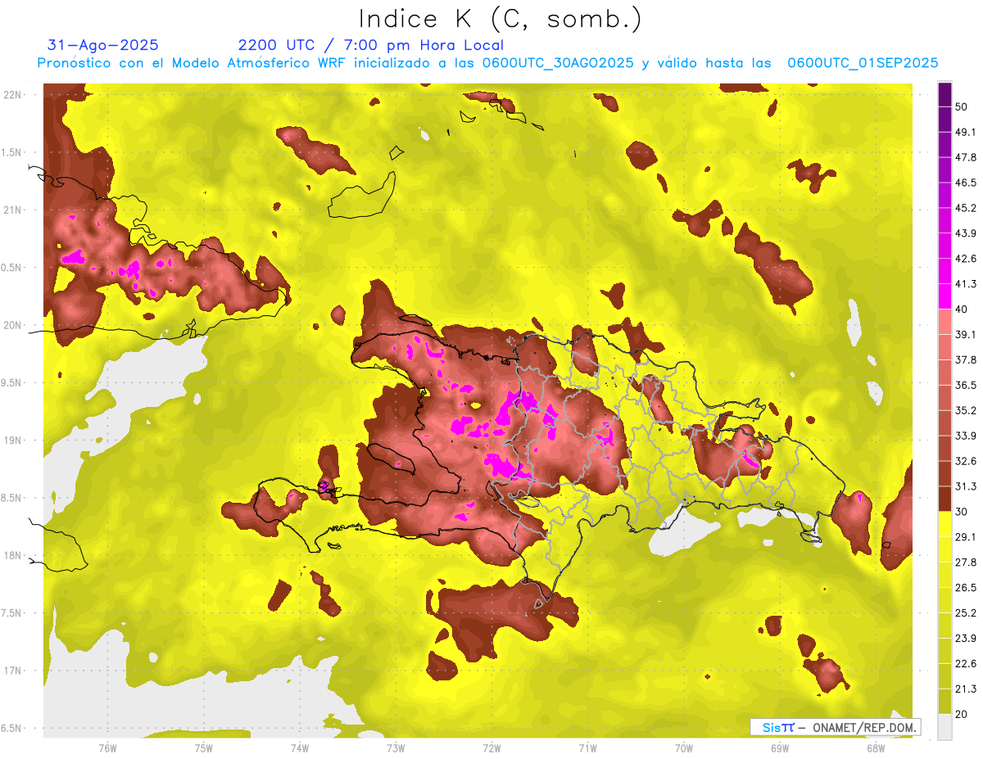Viewport: 983px width, 759px height.
Task: Select the '73W' longitude label
Action: click(396, 748)
